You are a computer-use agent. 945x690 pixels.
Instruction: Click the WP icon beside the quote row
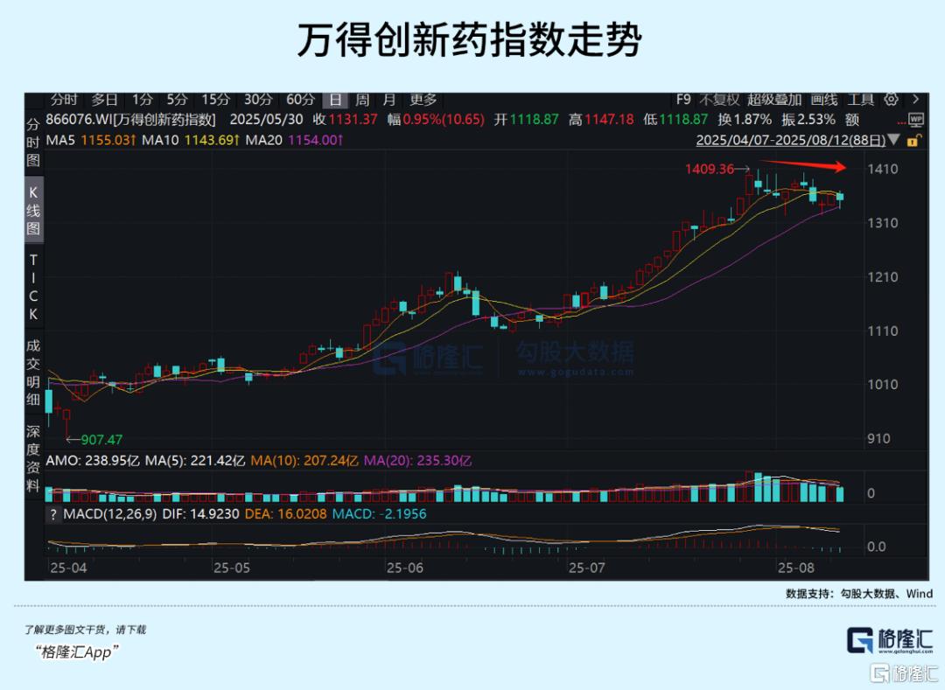[x=915, y=120]
